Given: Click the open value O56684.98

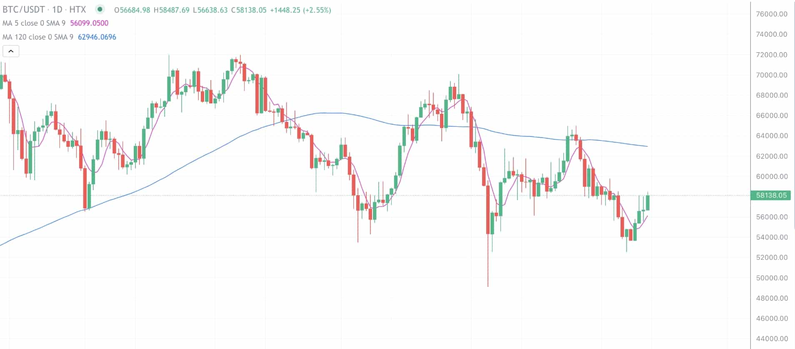Looking at the screenshot, I should [132, 10].
